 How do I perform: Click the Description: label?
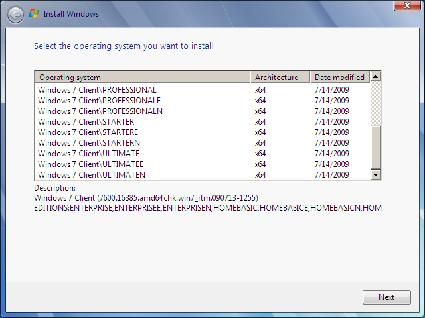pos(54,188)
